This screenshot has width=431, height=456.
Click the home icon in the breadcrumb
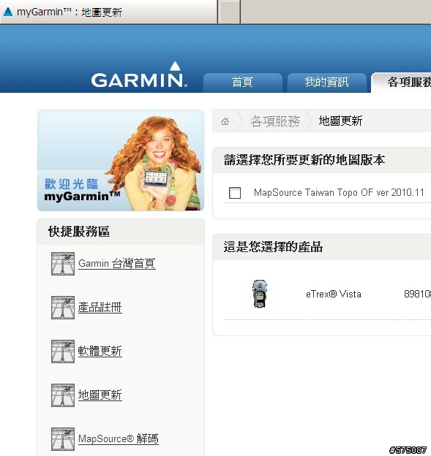(x=225, y=121)
